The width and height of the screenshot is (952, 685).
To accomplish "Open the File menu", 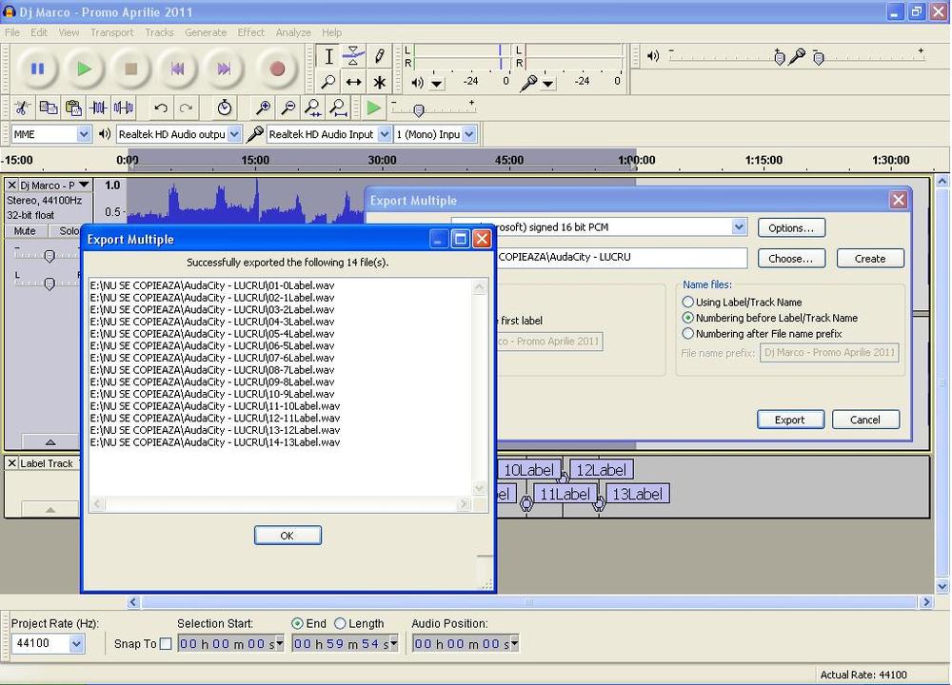I will pyautogui.click(x=12, y=32).
